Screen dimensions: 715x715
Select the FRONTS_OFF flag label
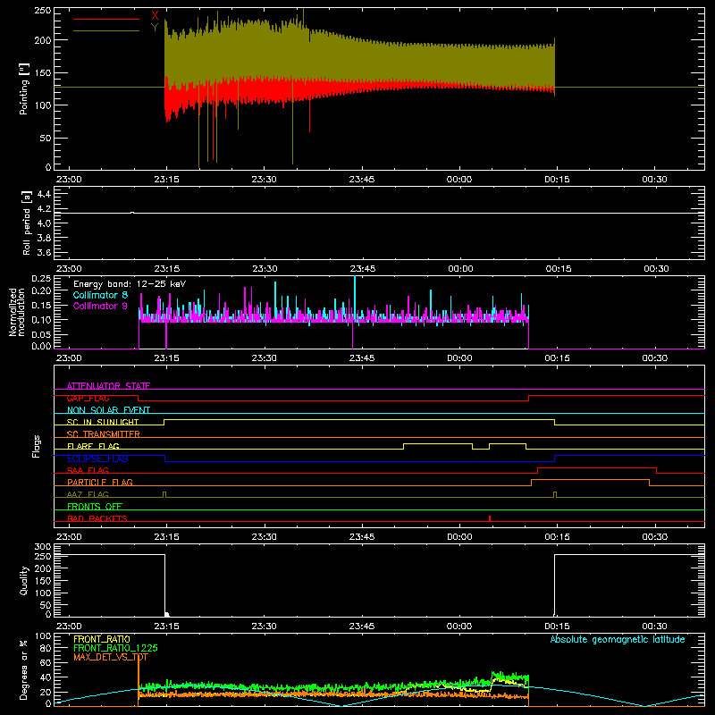click(x=95, y=506)
